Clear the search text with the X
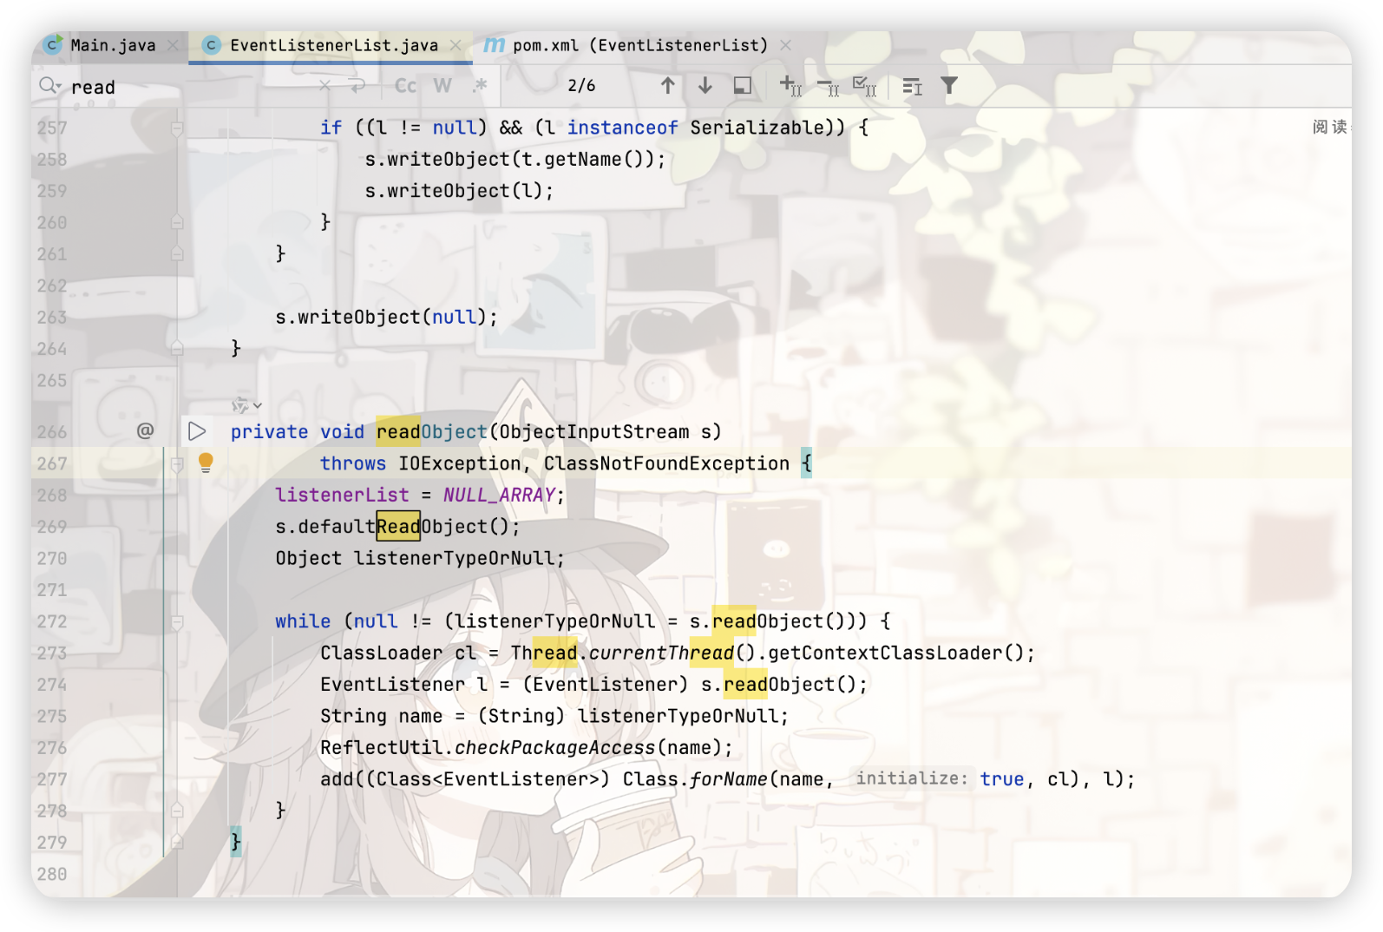The image size is (1383, 932). 324,86
